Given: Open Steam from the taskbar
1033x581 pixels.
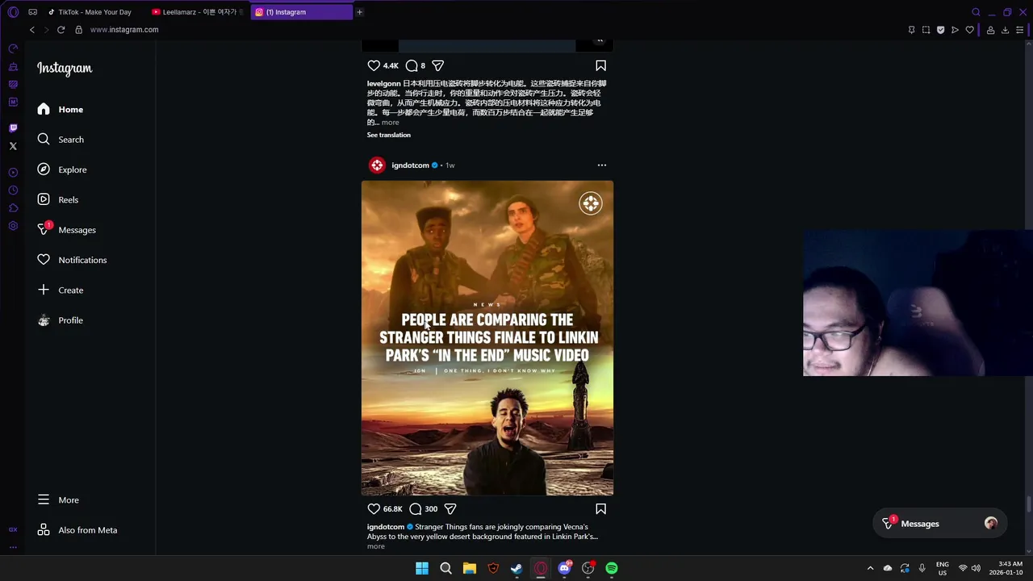Looking at the screenshot, I should click(x=516, y=568).
